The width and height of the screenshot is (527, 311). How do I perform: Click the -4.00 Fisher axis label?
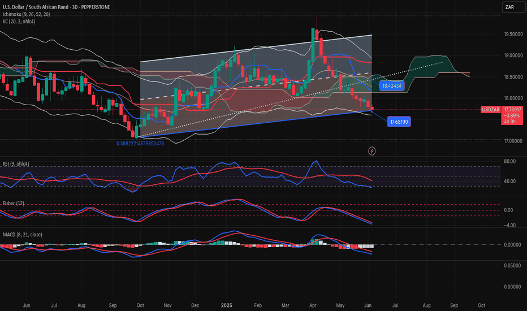click(x=509, y=226)
